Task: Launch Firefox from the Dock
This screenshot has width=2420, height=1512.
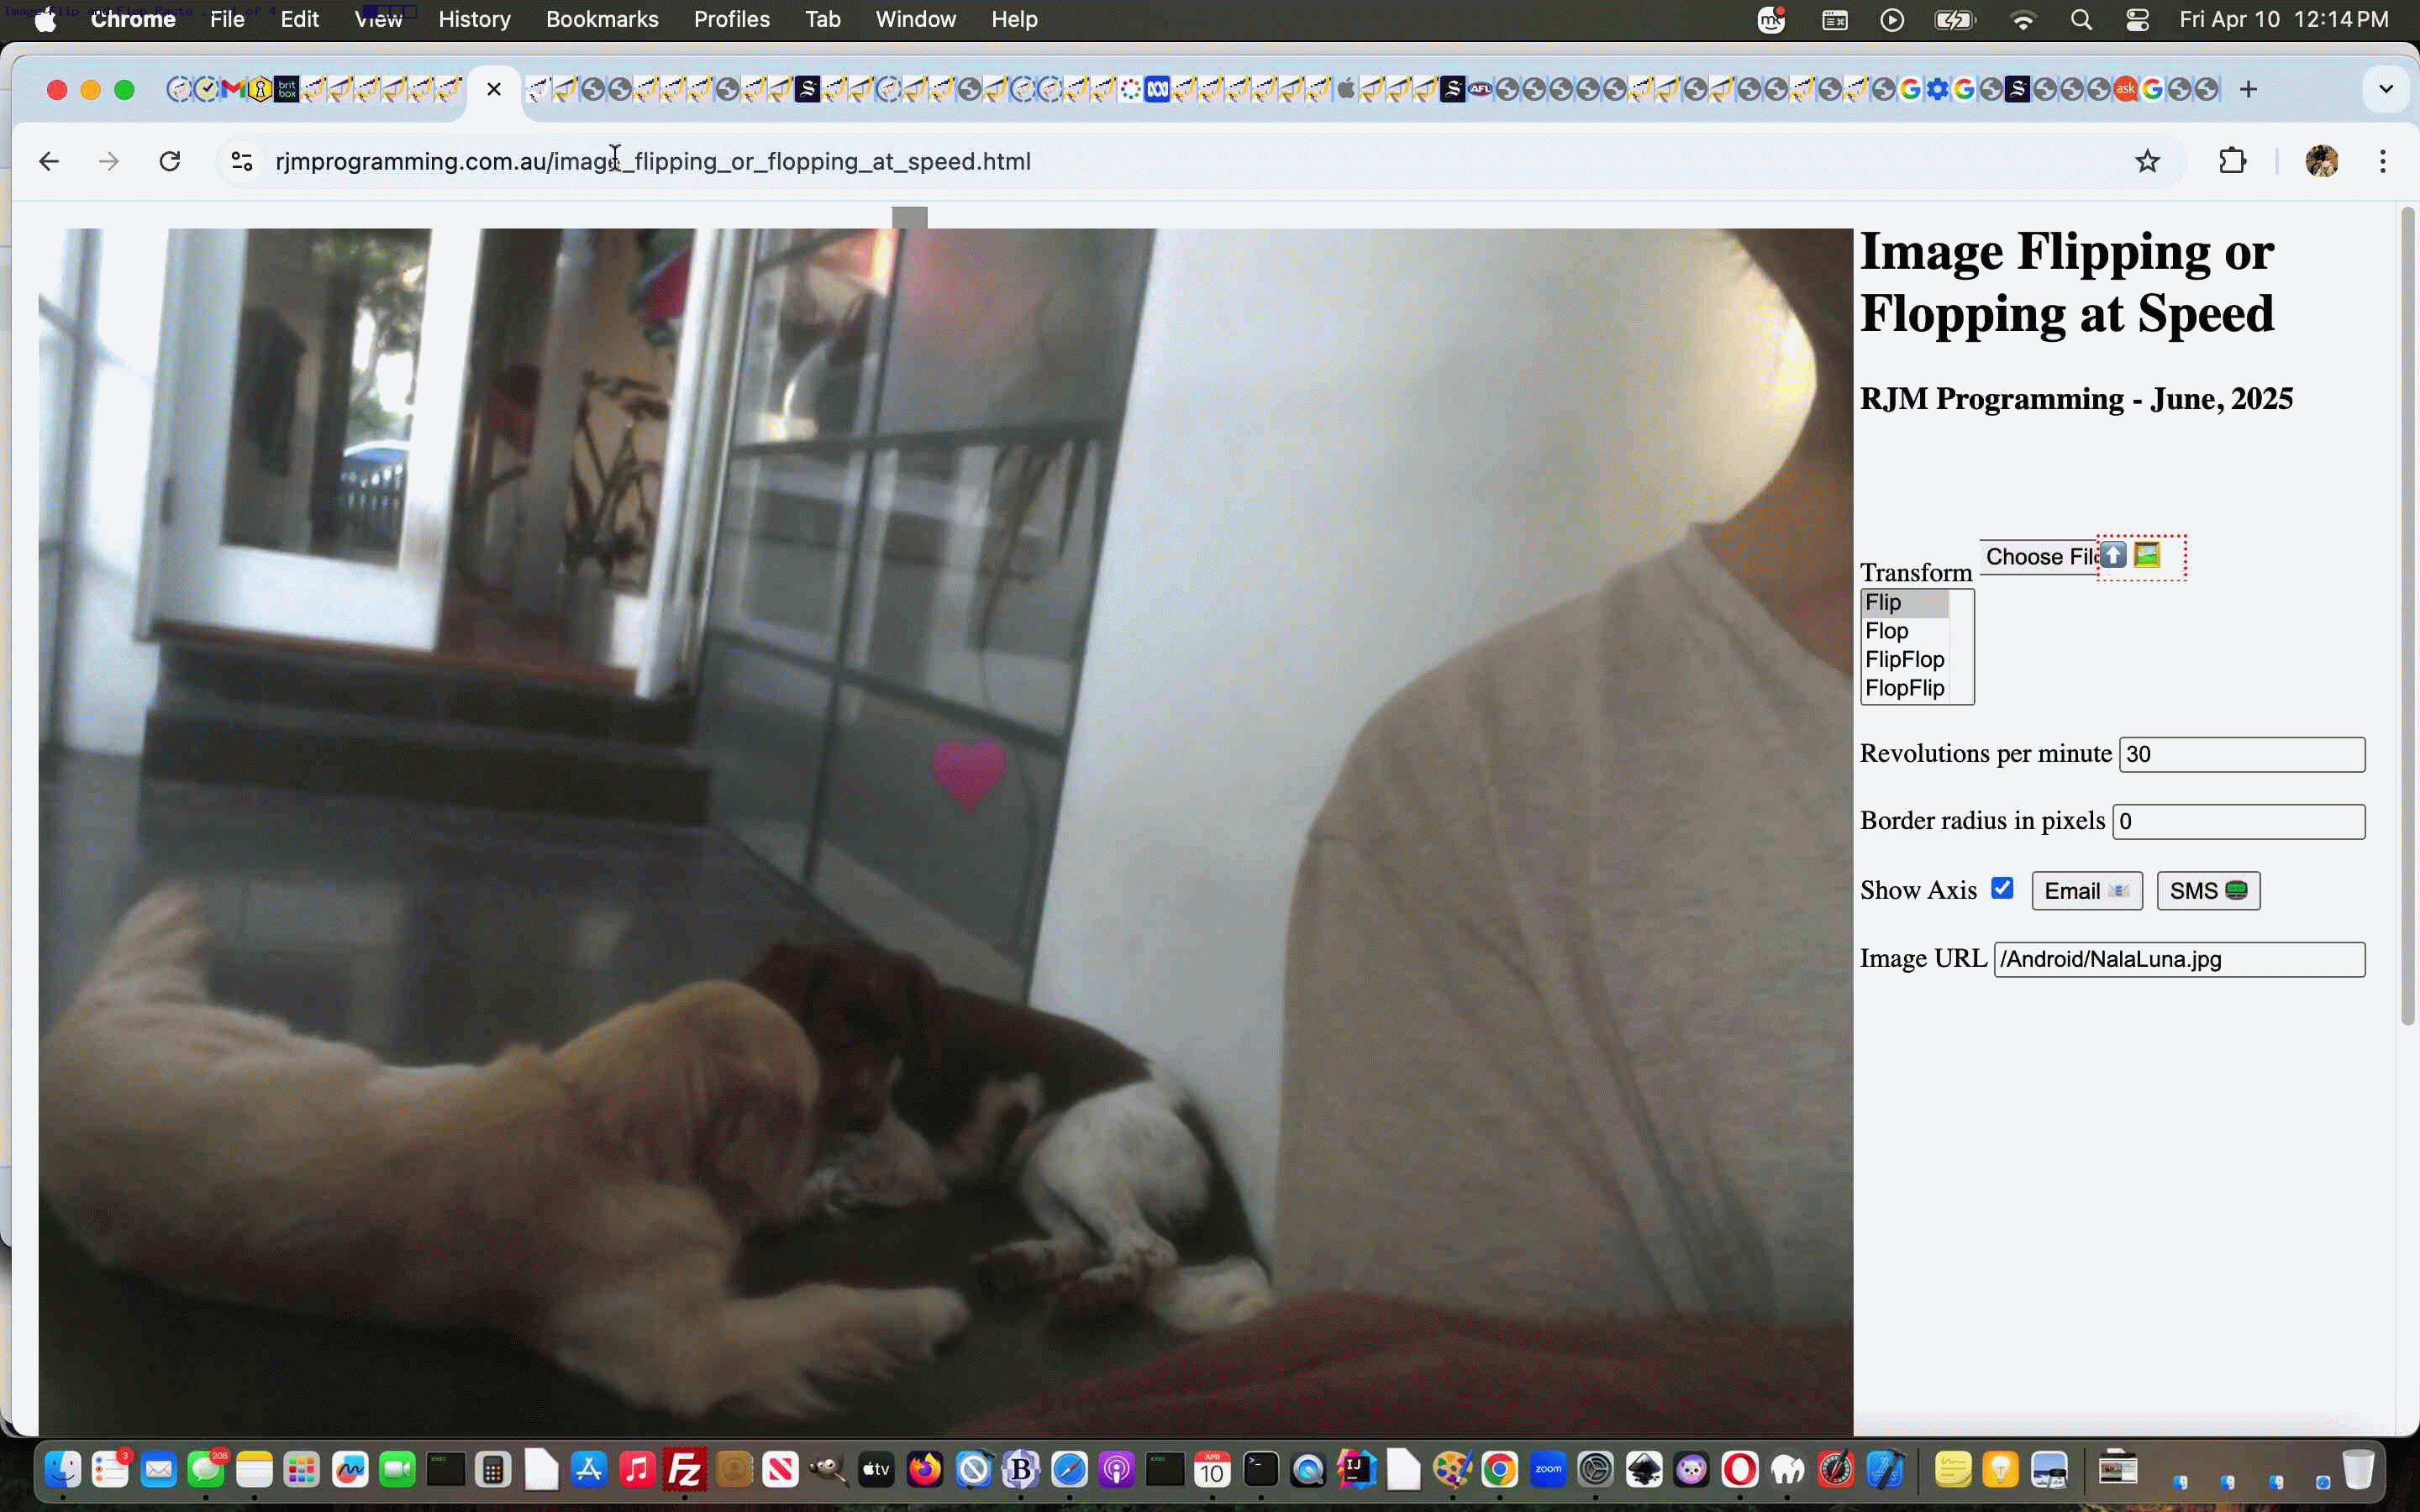Action: [x=924, y=1470]
